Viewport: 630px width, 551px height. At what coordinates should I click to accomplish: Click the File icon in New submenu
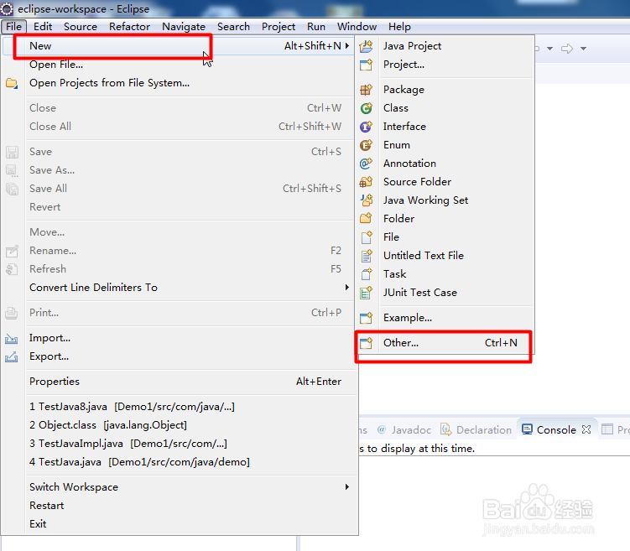(366, 237)
